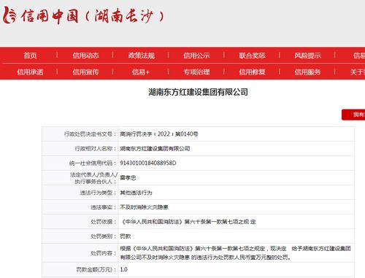Screen dimensions: 365x278
Task: Select the 信用宣传 menu item
Action: (x=85, y=72)
